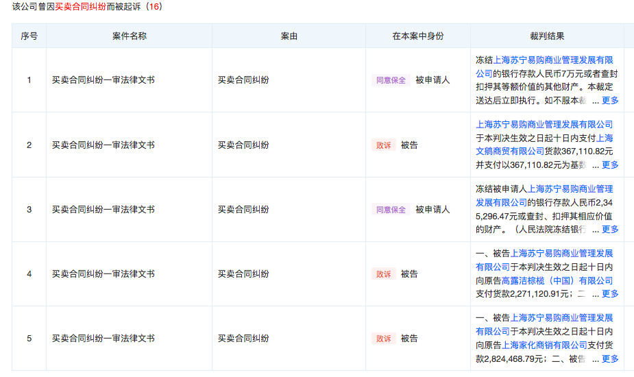Expand 更多 in row 3 result

click(610, 230)
